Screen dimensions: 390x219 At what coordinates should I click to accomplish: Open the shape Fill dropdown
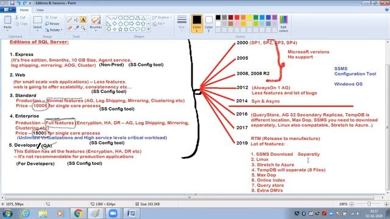click(x=158, y=24)
